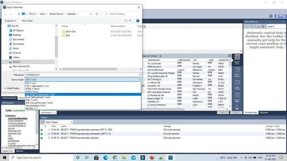Switch to Object Info tab

pos(8,151)
